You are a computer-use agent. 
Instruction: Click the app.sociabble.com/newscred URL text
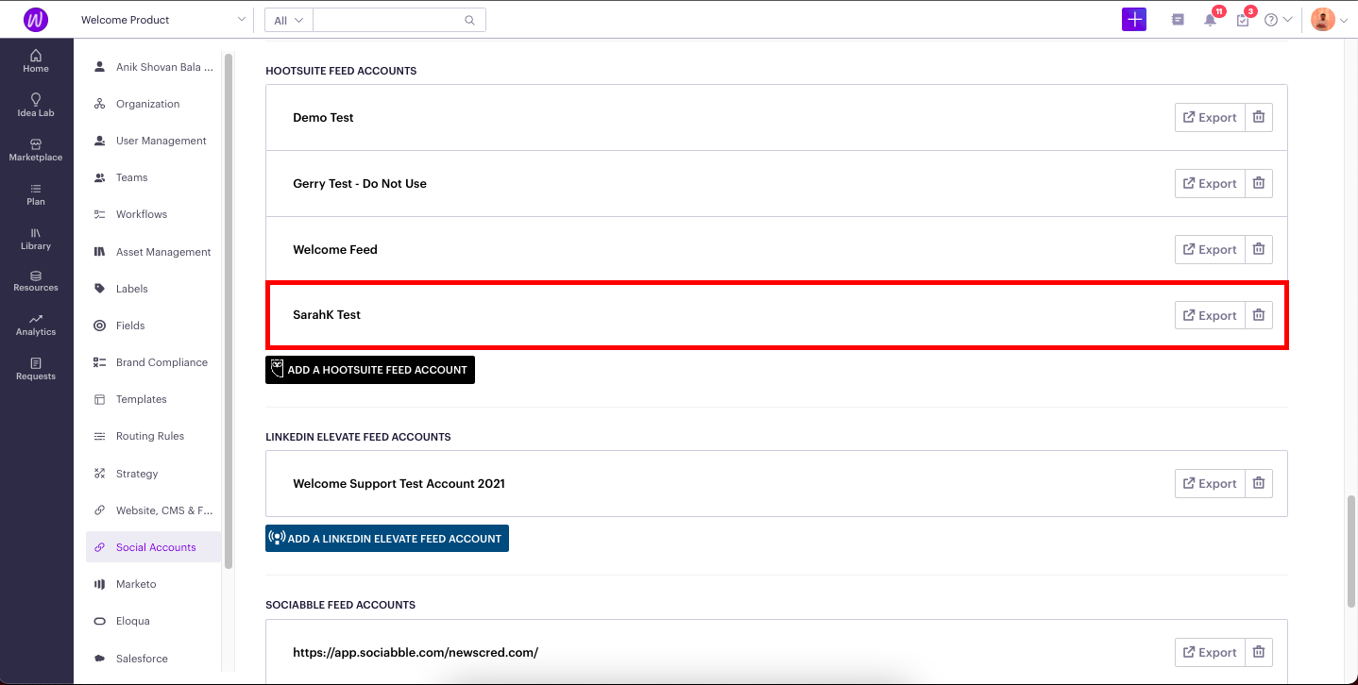click(416, 653)
